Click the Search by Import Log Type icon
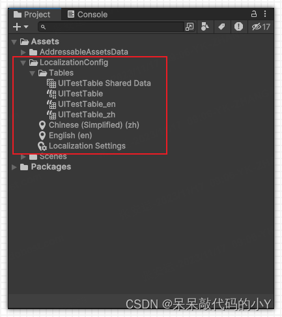The width and height of the screenshot is (282, 317). pos(238,27)
